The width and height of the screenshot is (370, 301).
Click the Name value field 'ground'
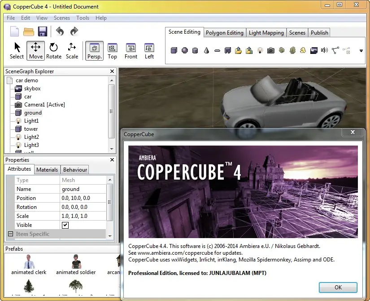83,189
